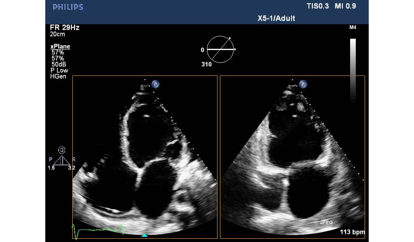
Task: Click the green ECG trace
Action: [98, 231]
